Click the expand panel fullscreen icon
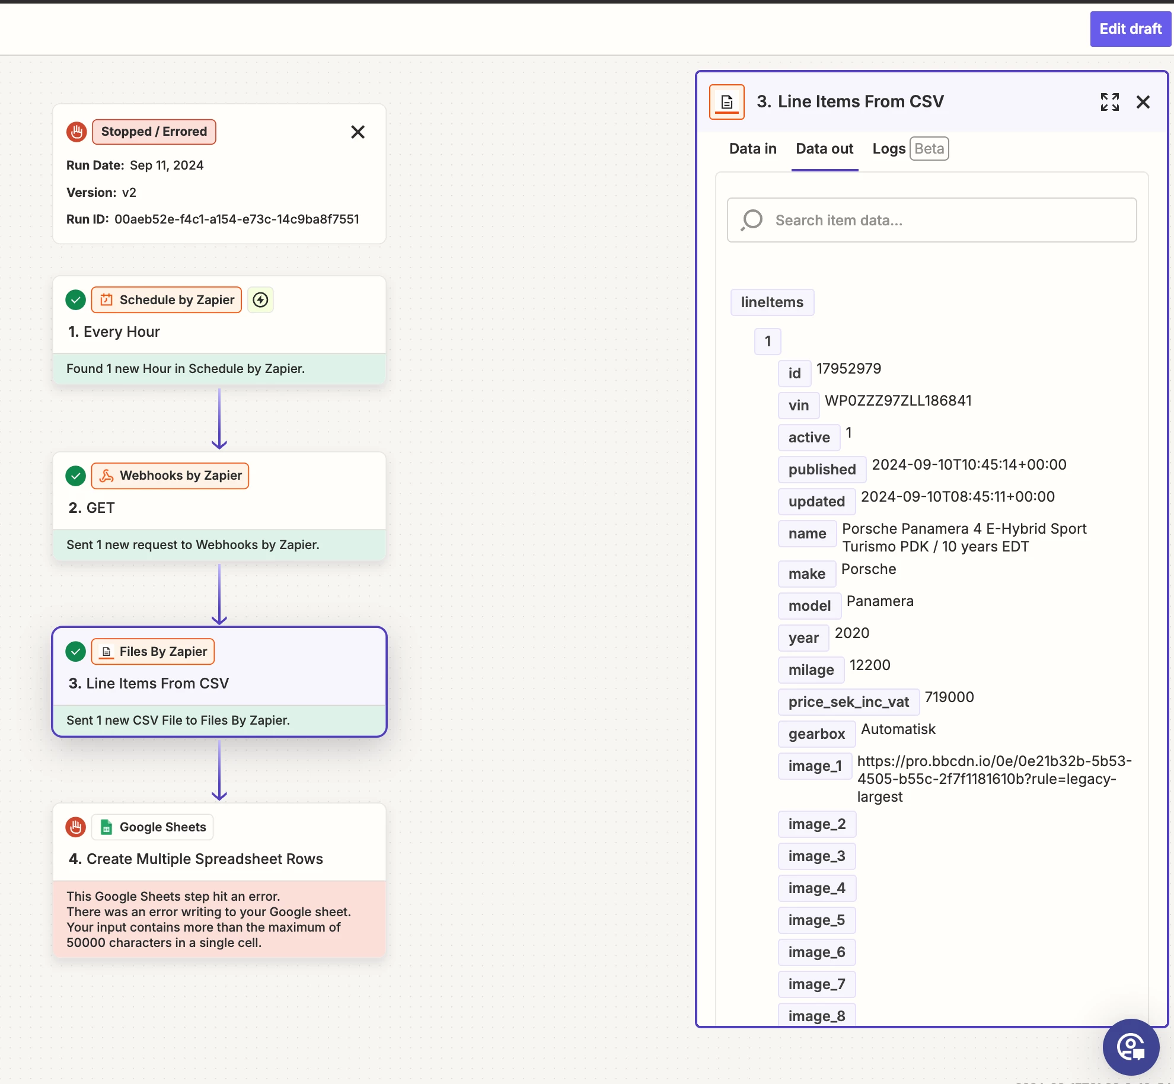This screenshot has width=1174, height=1084. (1109, 102)
